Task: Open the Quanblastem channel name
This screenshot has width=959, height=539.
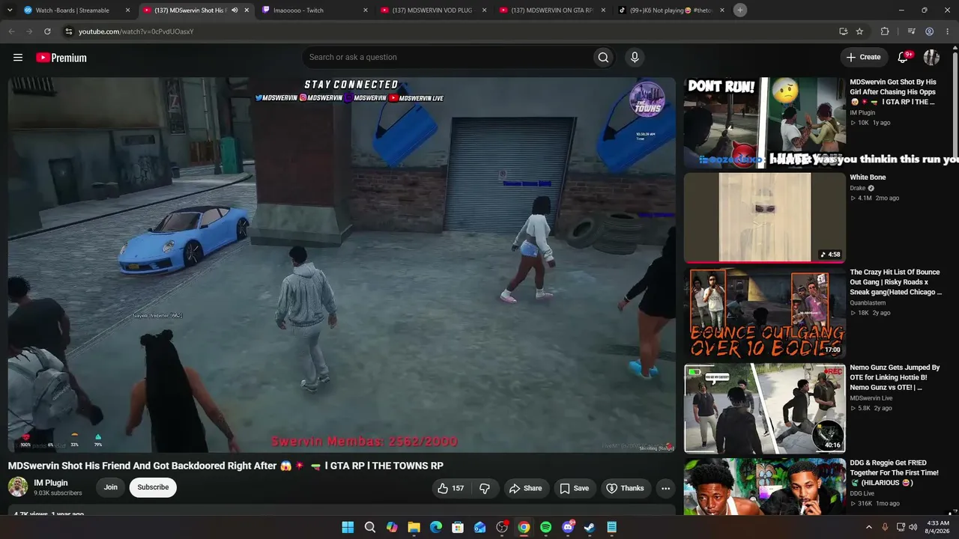Action: 868,303
